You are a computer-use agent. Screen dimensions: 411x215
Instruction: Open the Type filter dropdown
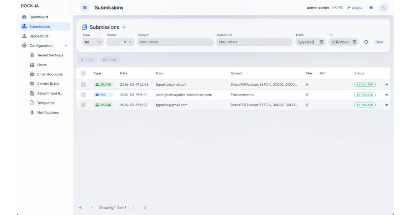point(93,42)
